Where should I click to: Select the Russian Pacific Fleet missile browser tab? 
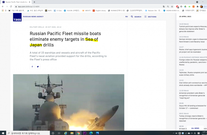pos(16,2)
